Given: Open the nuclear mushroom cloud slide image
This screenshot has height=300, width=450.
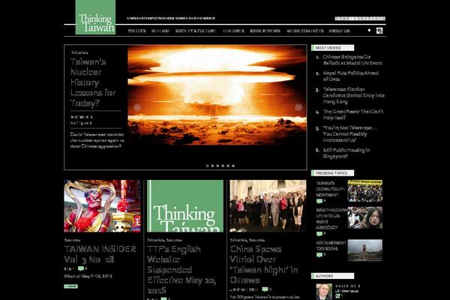Looking at the screenshot, I should (x=217, y=95).
